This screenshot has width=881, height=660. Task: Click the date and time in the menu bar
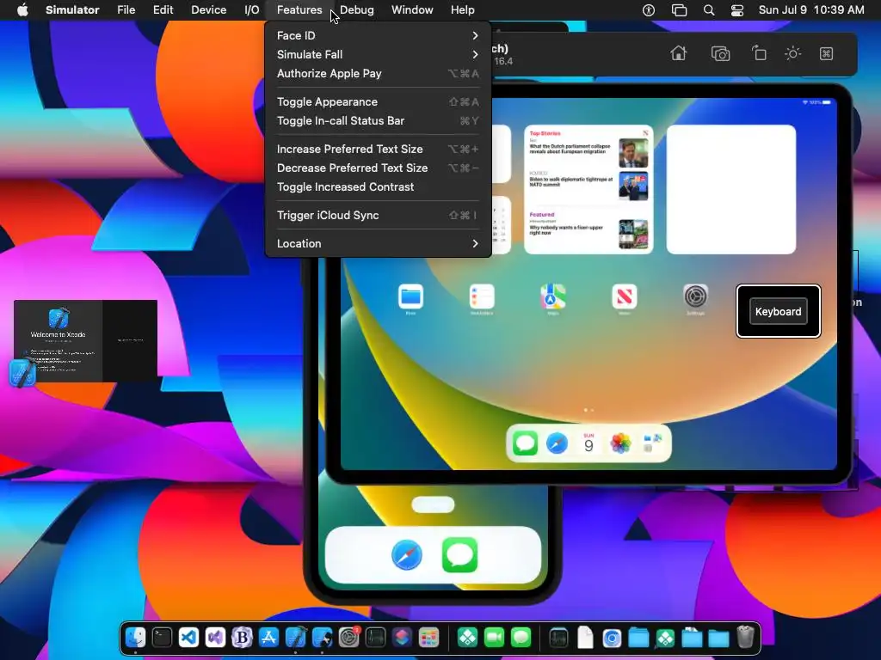pos(811,10)
